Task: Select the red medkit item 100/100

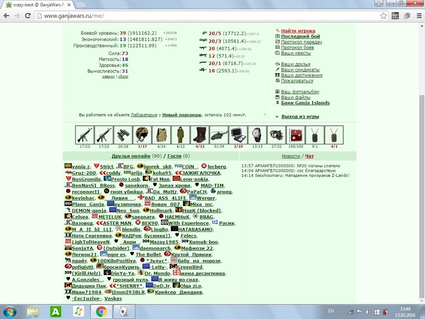Action: [296, 135]
